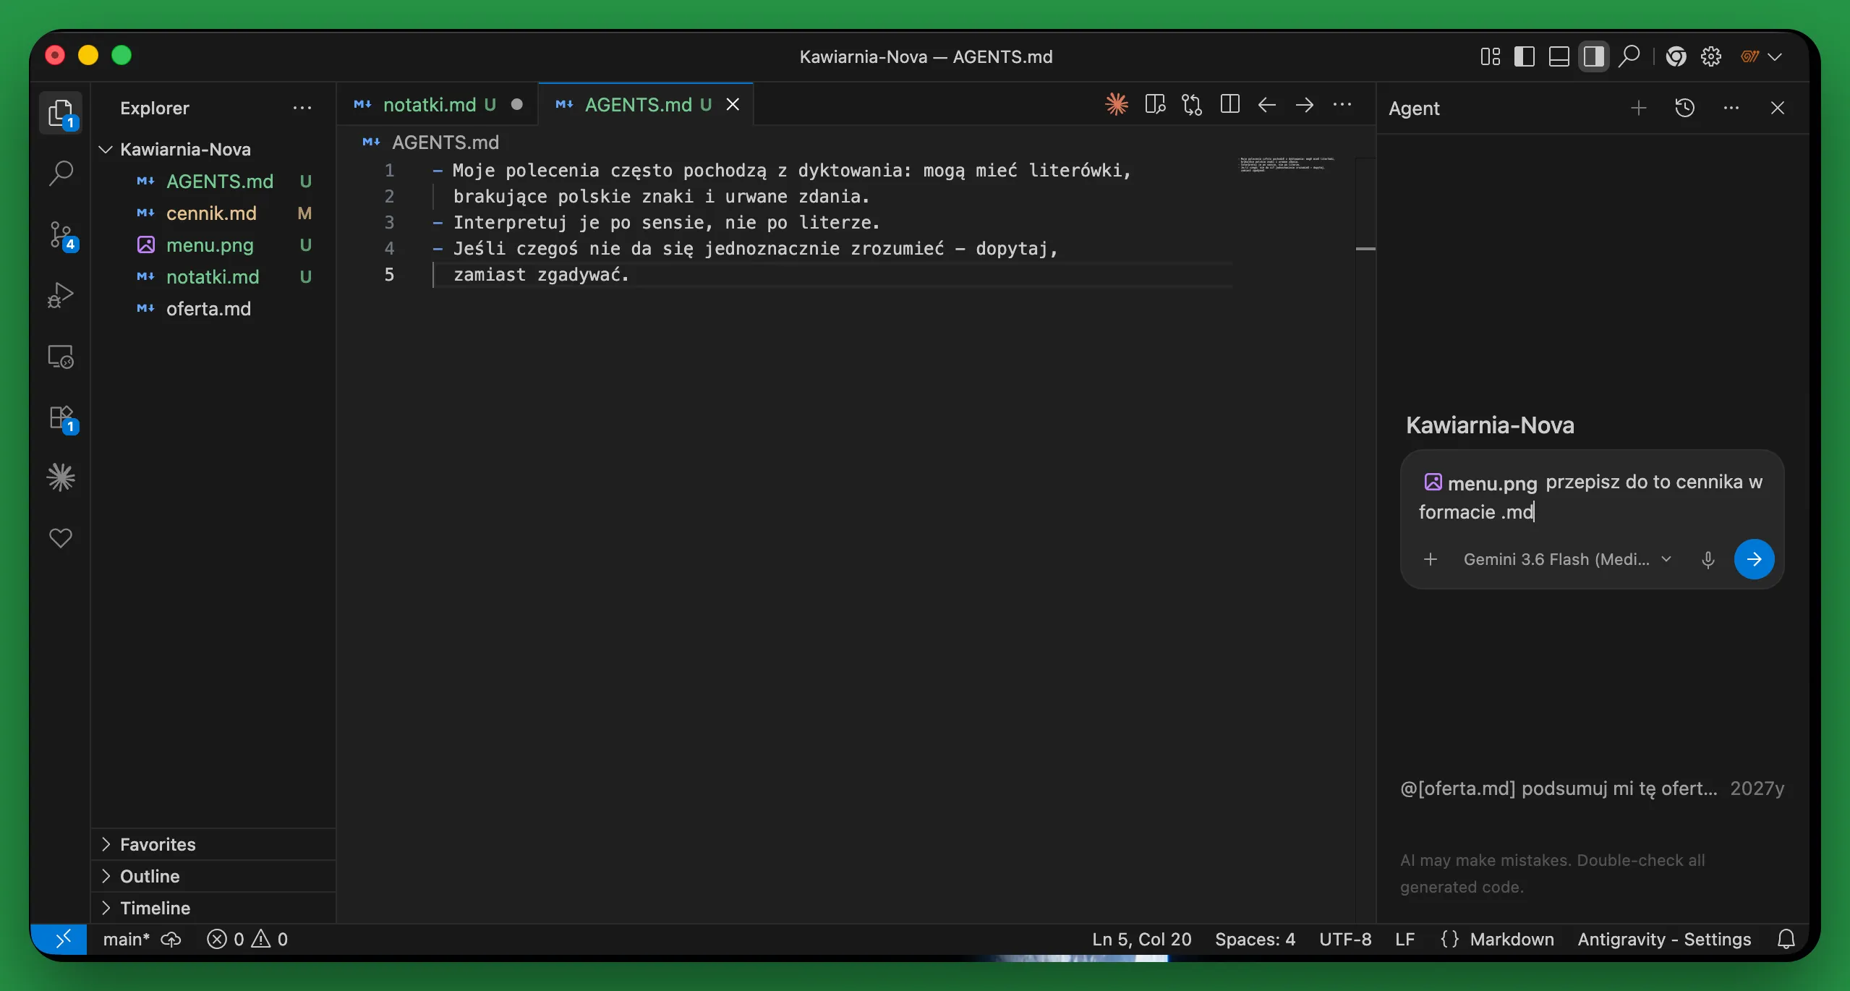
Task: Send the agent prompt with blue arrow
Action: (x=1755, y=559)
